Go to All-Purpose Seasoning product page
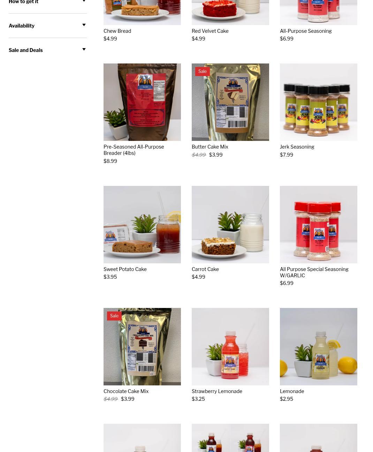Image resolution: width=373 pixels, height=452 pixels. [306, 31]
